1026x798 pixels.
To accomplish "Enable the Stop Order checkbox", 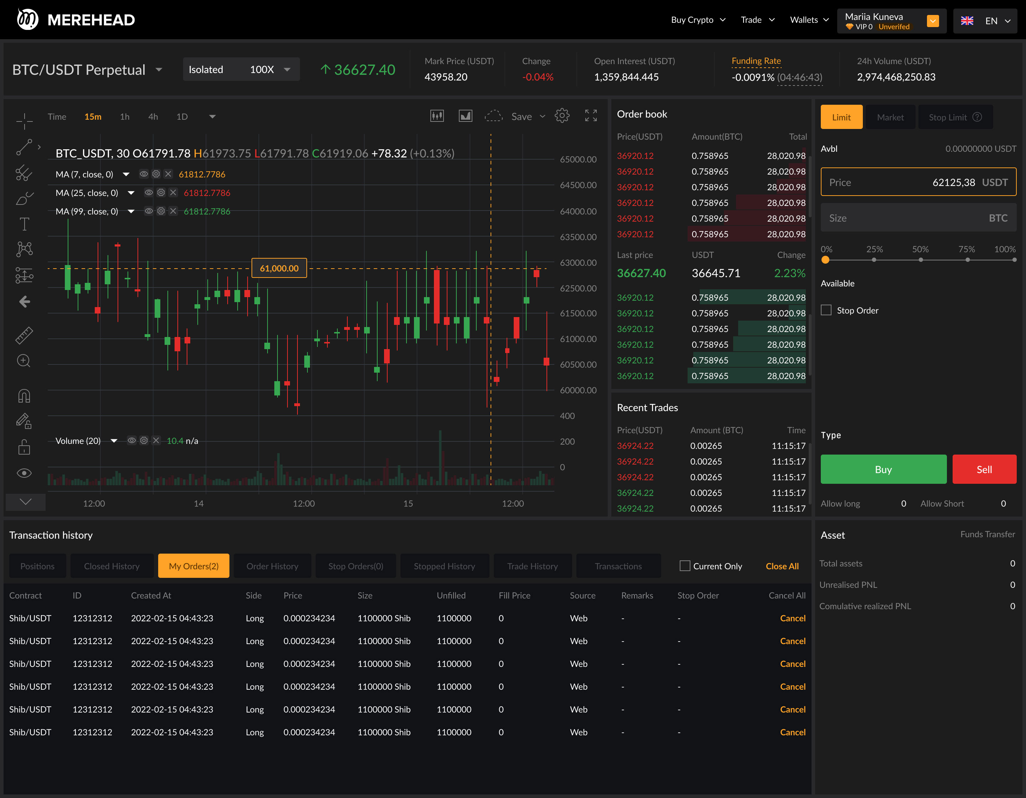I will point(826,310).
